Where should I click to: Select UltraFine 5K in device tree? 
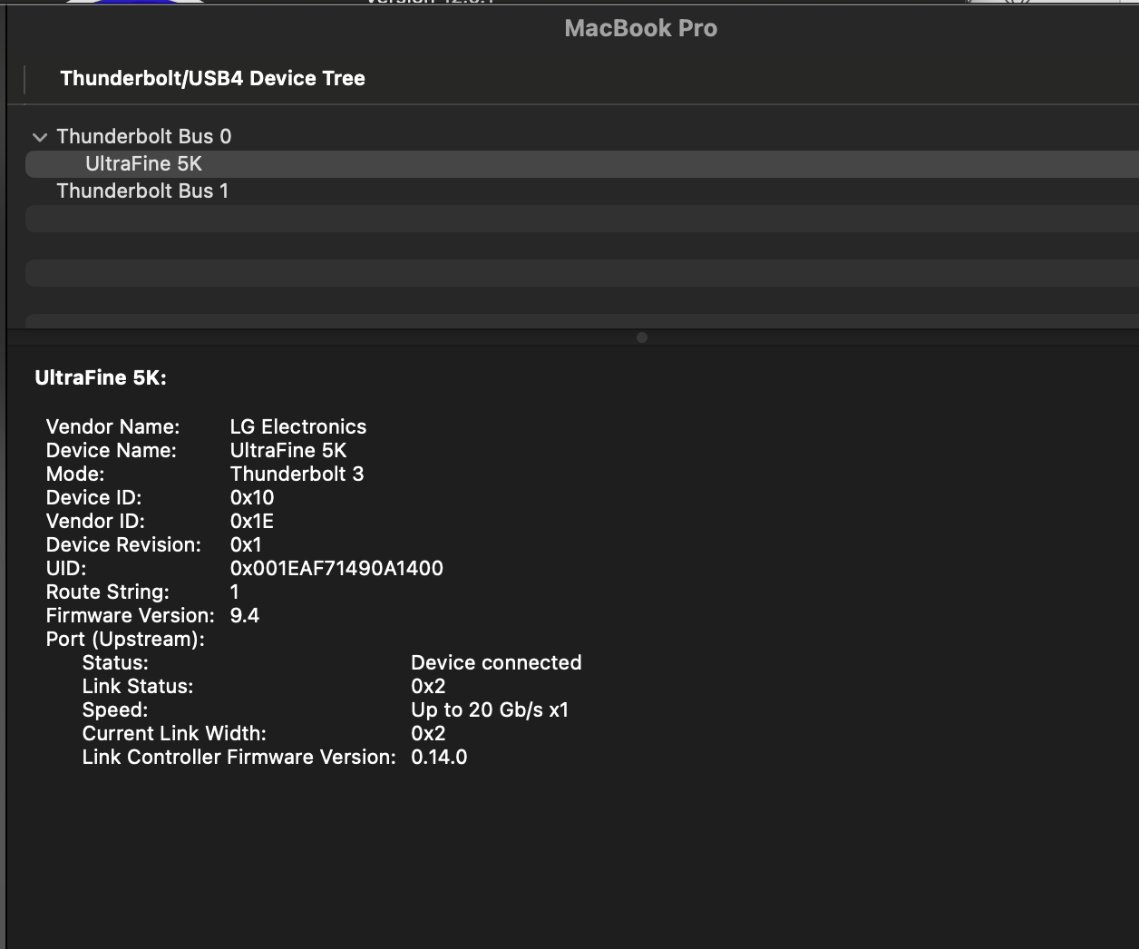click(x=582, y=163)
